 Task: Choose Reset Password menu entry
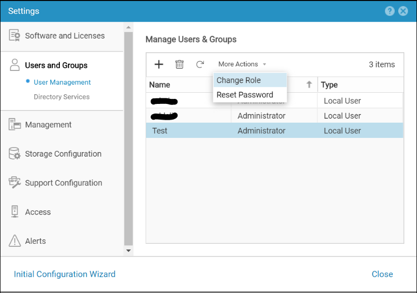[245, 95]
